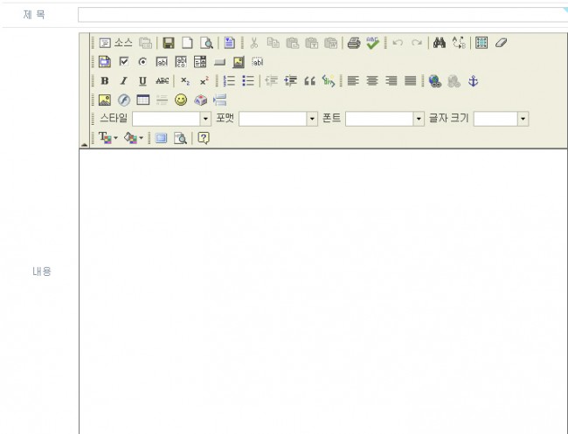Image resolution: width=568 pixels, height=434 pixels.
Task: Click the New Page blank document icon
Action: tap(187, 43)
